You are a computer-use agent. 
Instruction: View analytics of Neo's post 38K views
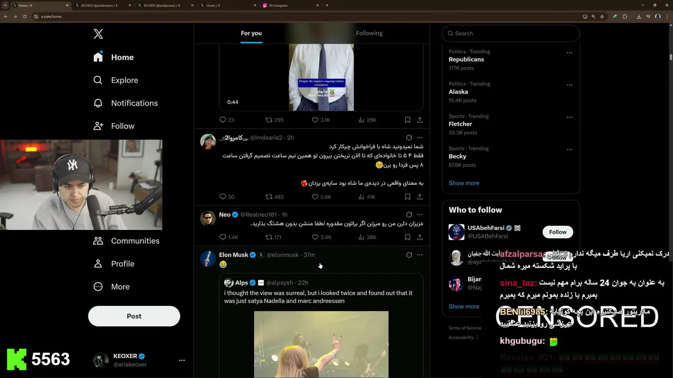(367, 237)
